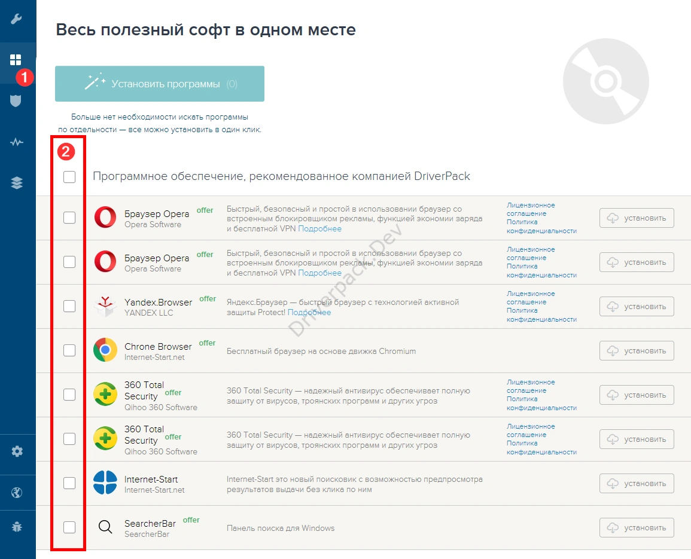Click установить for upper 360 Total Security
Screen dimensions: 691x559
[637, 395]
